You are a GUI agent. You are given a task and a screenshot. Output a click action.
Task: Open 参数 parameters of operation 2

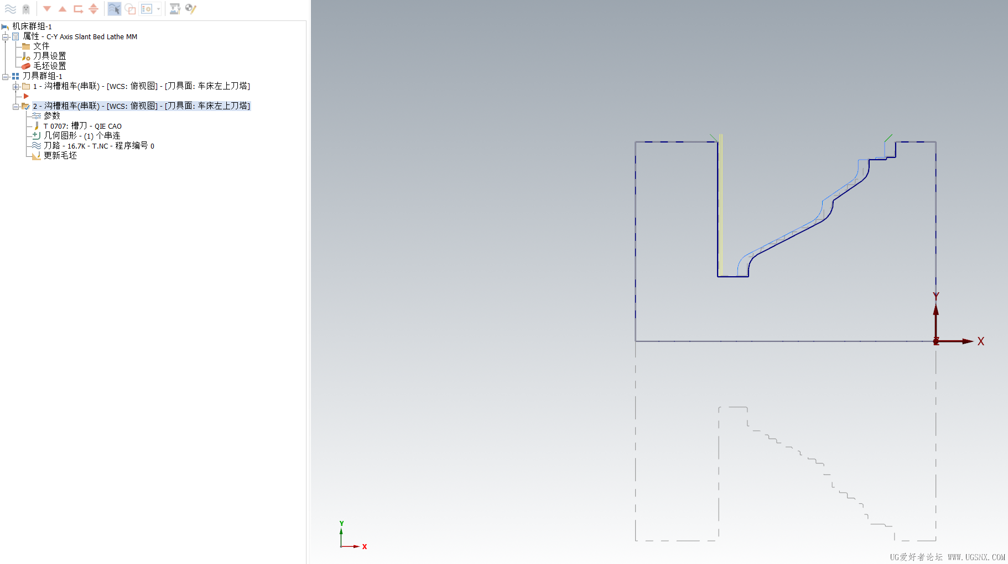pyautogui.click(x=52, y=116)
